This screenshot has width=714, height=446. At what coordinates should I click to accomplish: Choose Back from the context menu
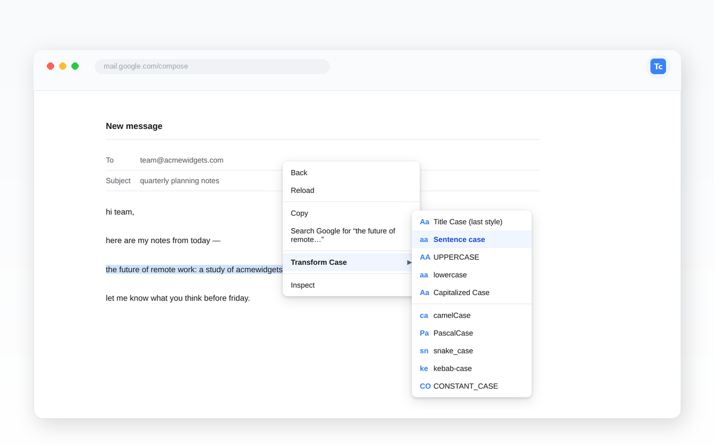pyautogui.click(x=351, y=173)
